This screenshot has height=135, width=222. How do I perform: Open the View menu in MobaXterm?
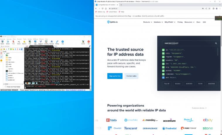pos(14,39)
